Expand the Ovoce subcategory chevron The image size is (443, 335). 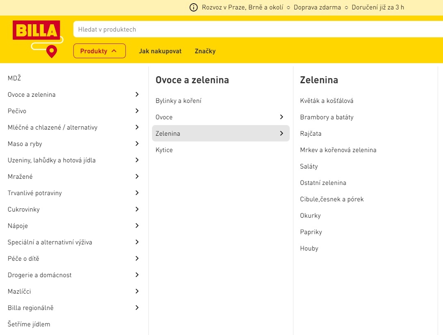[282, 117]
